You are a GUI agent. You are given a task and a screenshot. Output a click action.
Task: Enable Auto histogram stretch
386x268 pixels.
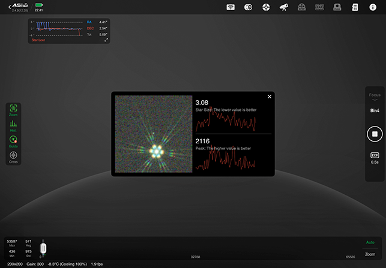[370, 242]
